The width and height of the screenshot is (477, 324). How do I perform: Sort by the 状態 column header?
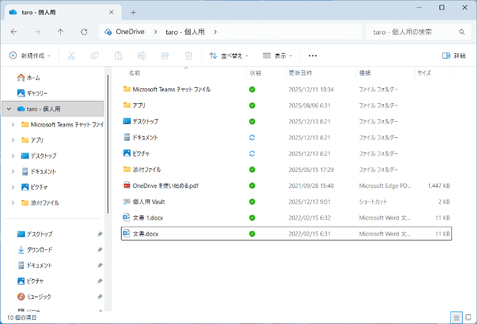pyautogui.click(x=256, y=73)
